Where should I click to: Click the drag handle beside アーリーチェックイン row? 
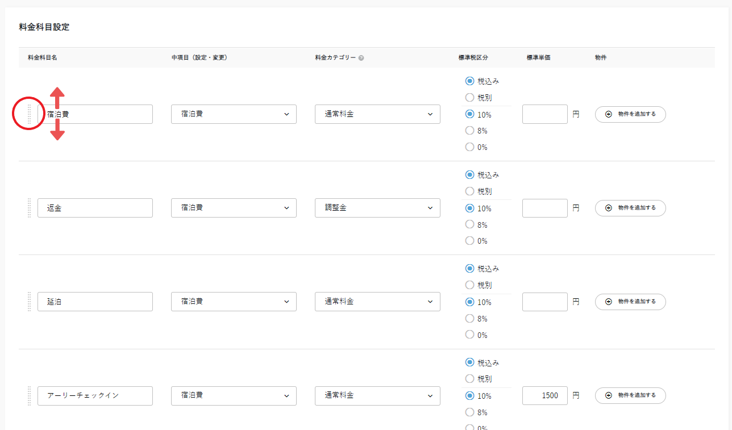coord(30,395)
